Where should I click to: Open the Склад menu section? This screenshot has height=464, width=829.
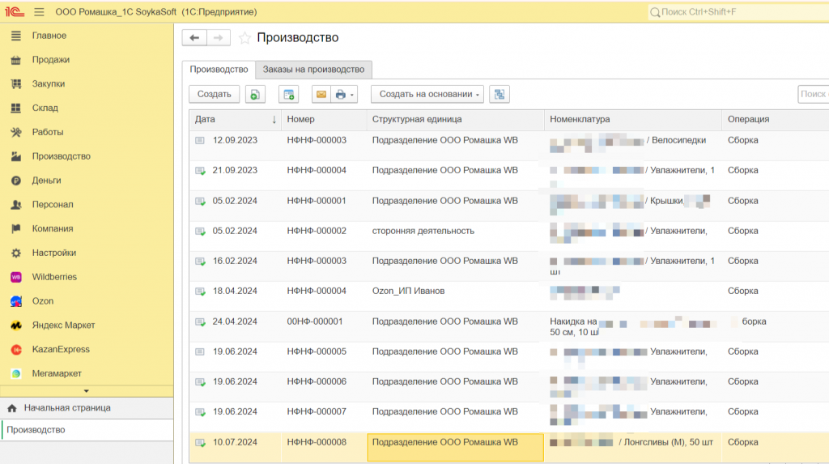45,108
